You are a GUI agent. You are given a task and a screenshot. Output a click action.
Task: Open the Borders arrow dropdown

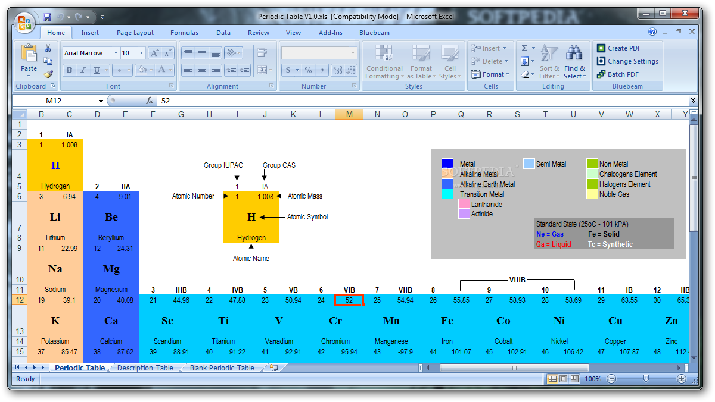[129, 70]
